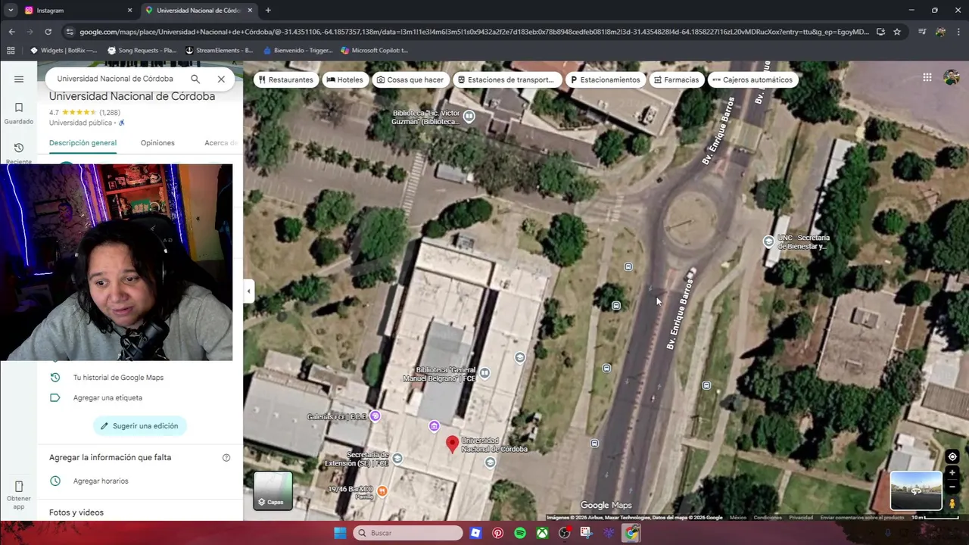
Task: Show Cajeros automáticos on the map
Action: pos(752,79)
